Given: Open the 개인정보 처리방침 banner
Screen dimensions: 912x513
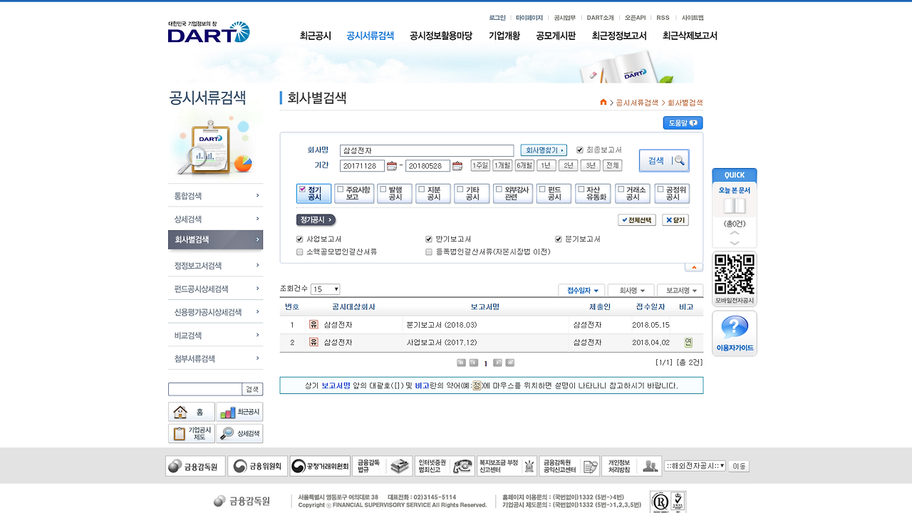Looking at the screenshot, I should [631, 466].
